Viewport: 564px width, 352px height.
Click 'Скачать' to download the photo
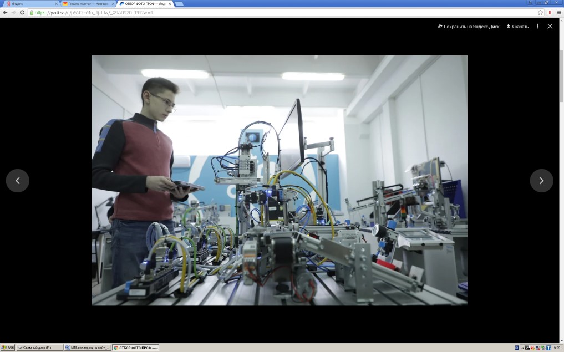click(517, 26)
